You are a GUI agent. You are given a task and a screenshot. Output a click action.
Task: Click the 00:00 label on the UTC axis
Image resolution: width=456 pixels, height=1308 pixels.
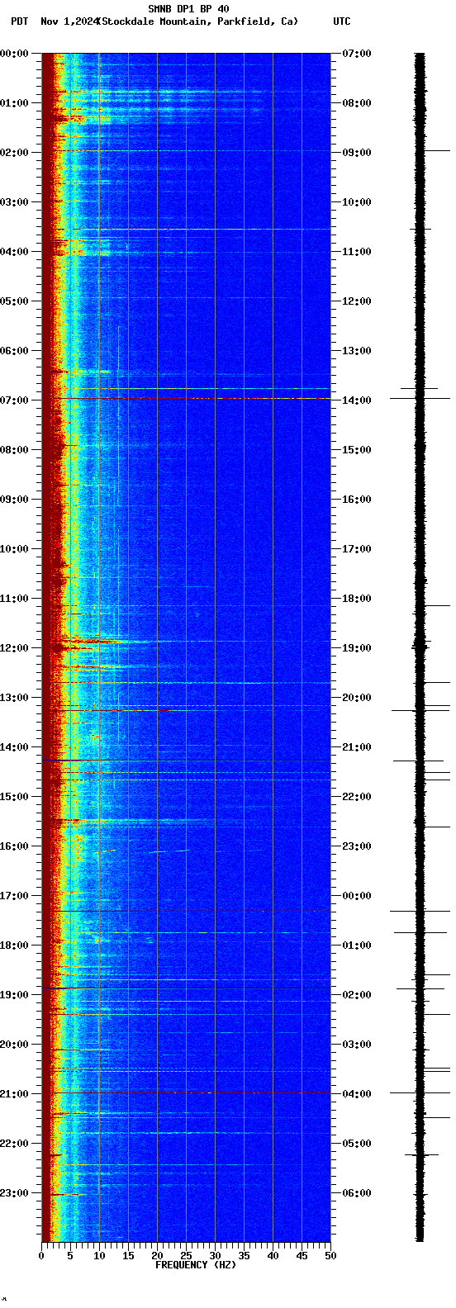click(357, 896)
